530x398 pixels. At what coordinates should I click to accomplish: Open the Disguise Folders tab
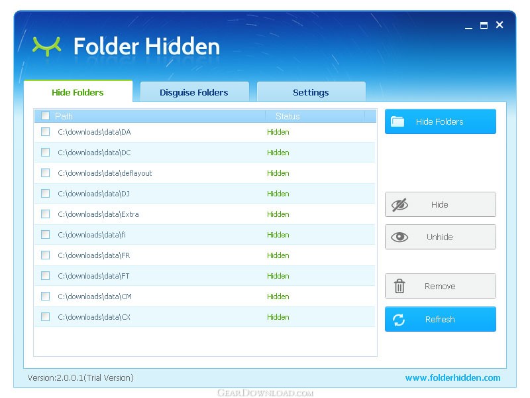click(x=194, y=92)
